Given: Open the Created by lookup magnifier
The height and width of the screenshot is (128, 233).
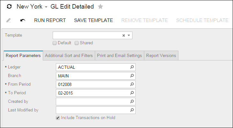Looking at the screenshot, I should (132, 102).
